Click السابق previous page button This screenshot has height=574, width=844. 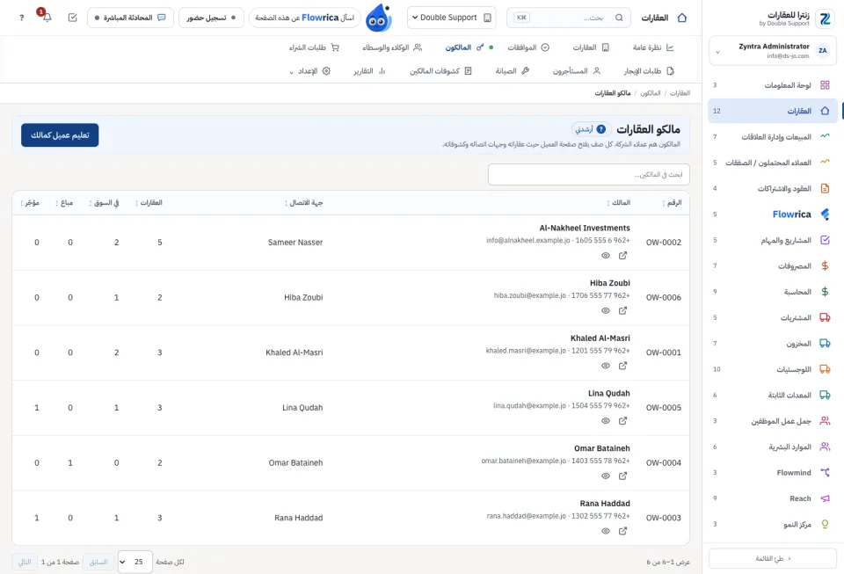pos(98,562)
